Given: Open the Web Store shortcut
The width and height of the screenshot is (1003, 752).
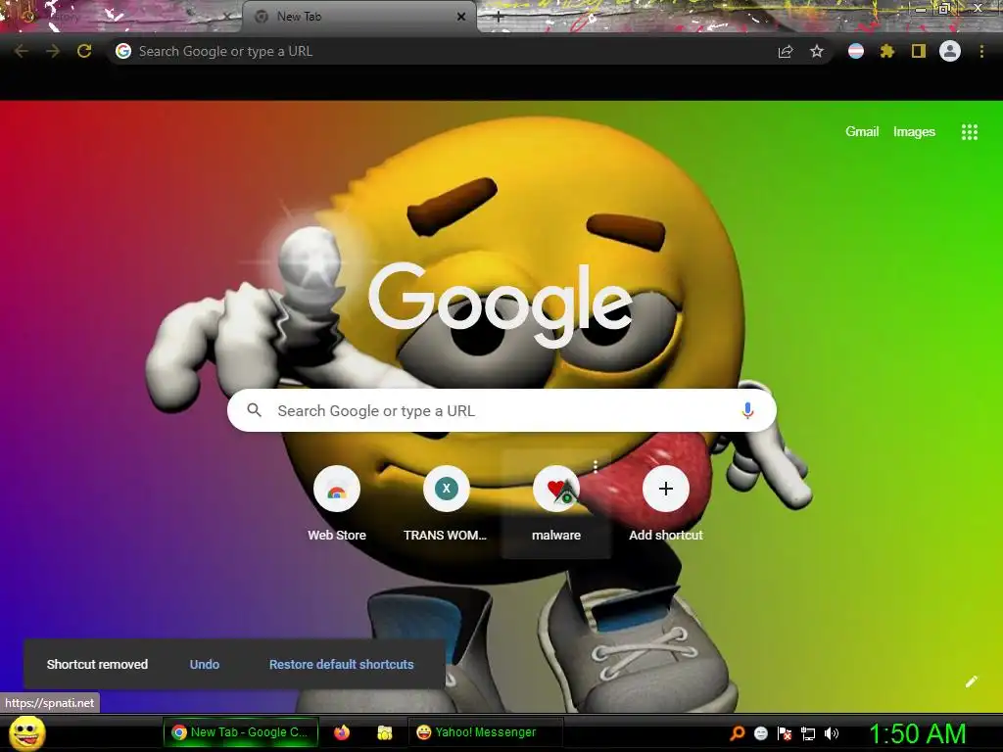Looking at the screenshot, I should click(x=337, y=504).
